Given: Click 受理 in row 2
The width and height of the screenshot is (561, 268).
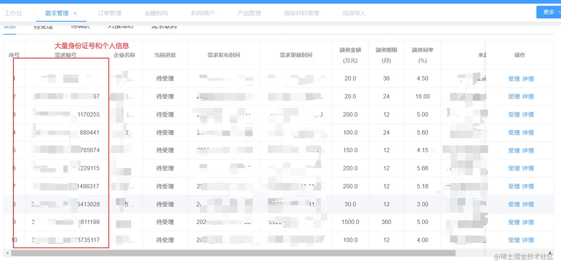Looking at the screenshot, I should click(x=514, y=97).
